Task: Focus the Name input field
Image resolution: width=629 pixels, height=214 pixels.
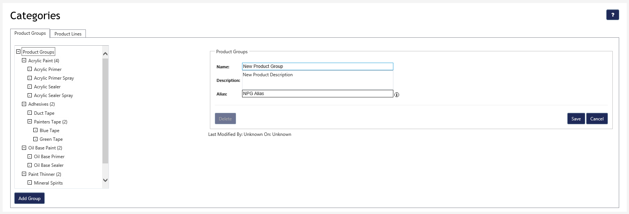Action: (x=317, y=66)
